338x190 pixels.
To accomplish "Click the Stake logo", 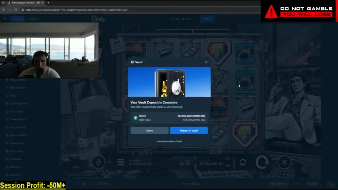I will point(98,19).
